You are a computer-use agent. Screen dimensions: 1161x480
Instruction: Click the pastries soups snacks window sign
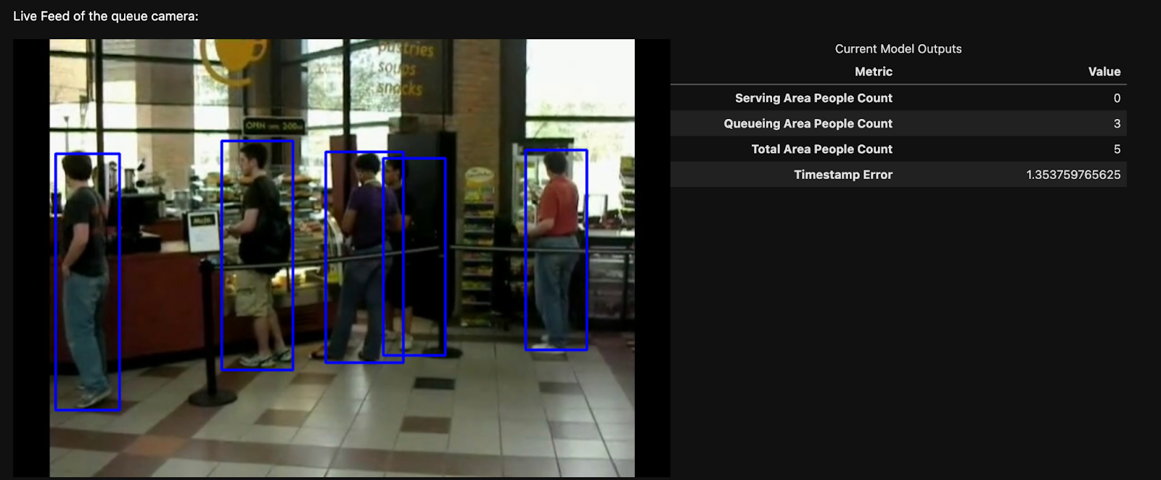click(403, 69)
